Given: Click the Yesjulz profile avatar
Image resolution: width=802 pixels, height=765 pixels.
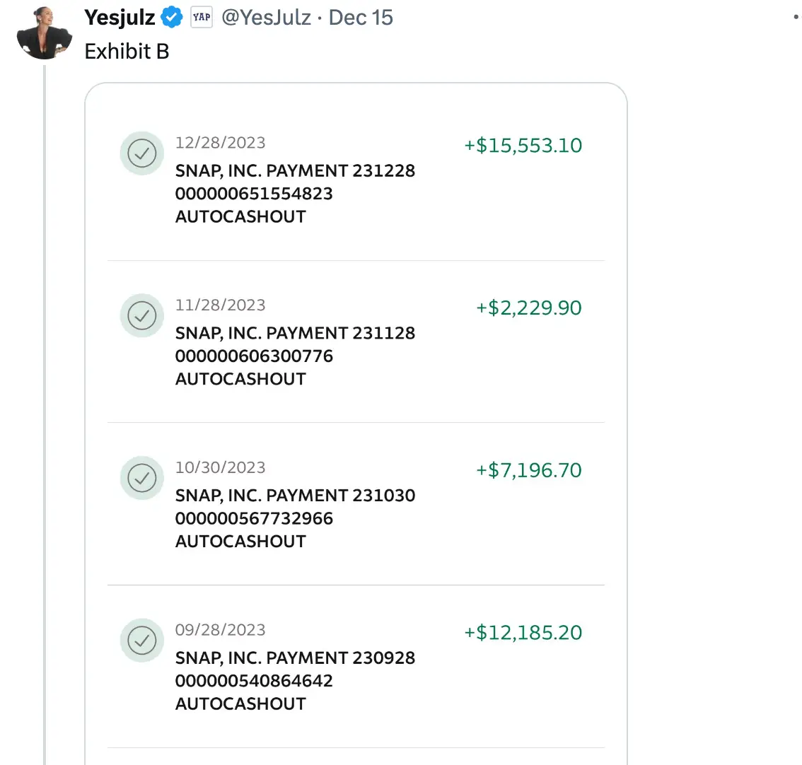Looking at the screenshot, I should 44,34.
